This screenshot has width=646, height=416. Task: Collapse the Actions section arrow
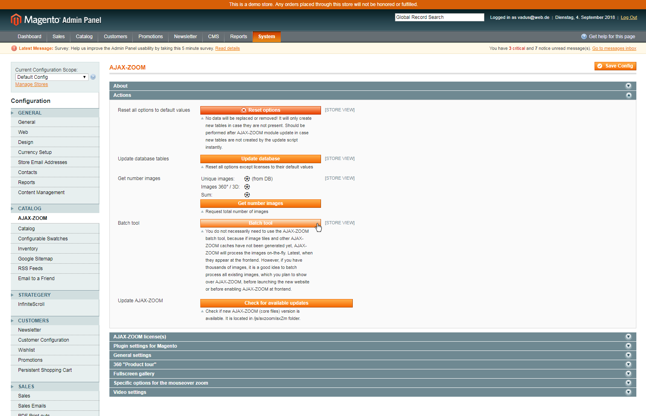[x=628, y=95]
